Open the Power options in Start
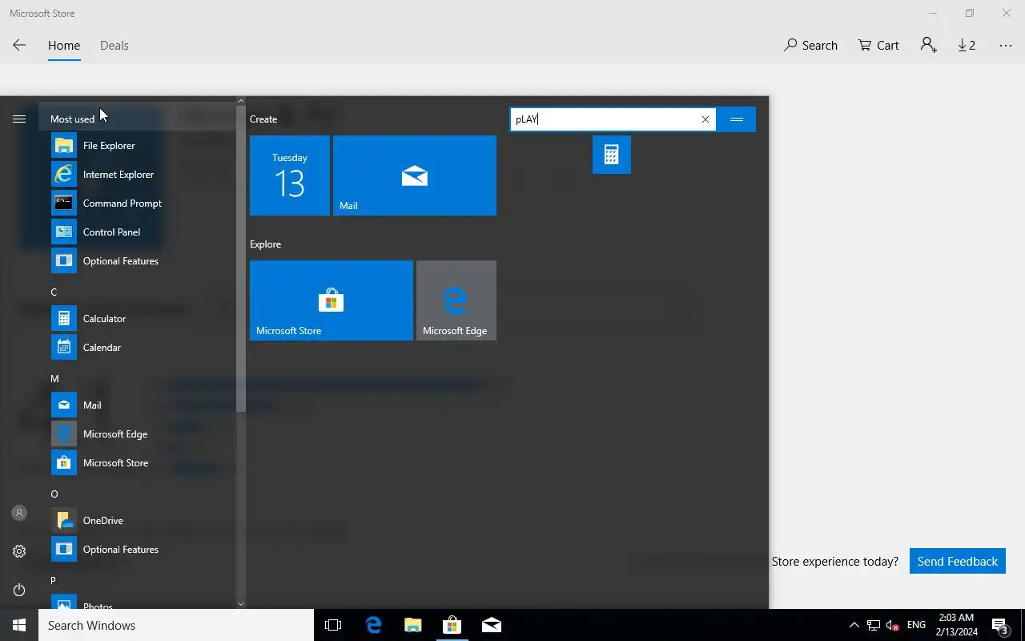This screenshot has width=1025, height=641. [x=19, y=590]
